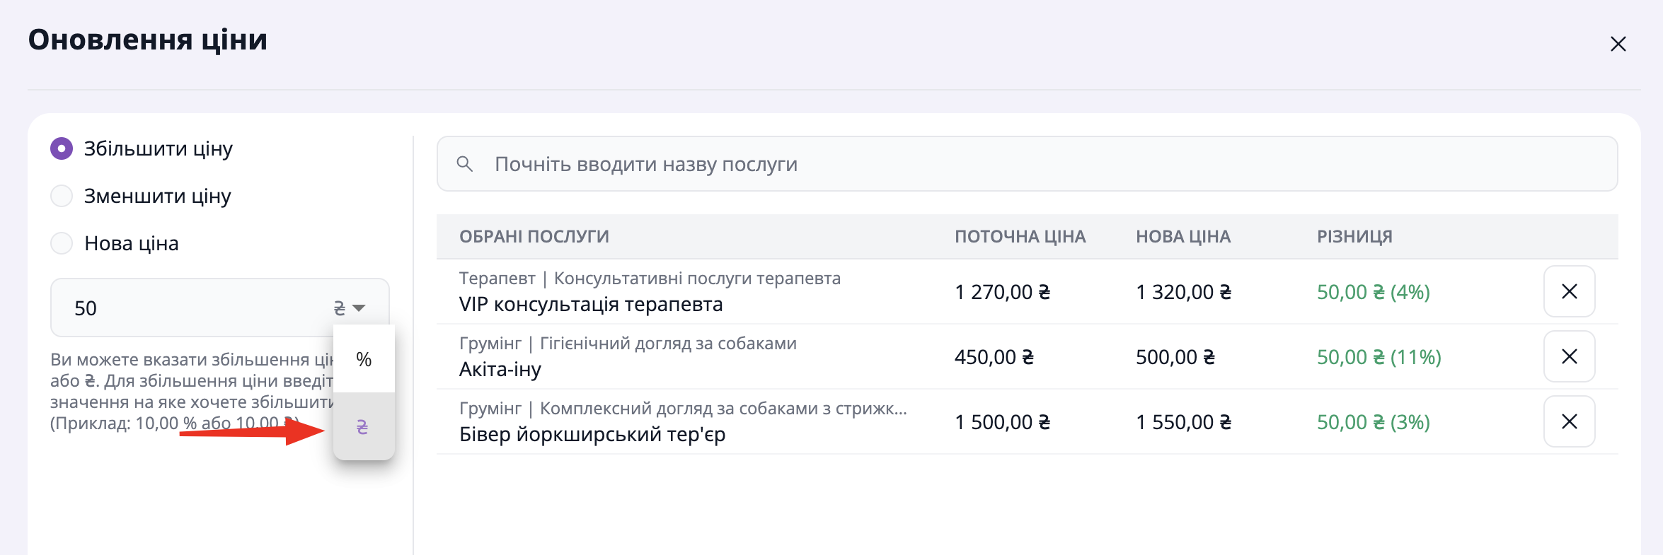
Task: Click the РІЗНИЦЯ column header
Action: click(1354, 237)
